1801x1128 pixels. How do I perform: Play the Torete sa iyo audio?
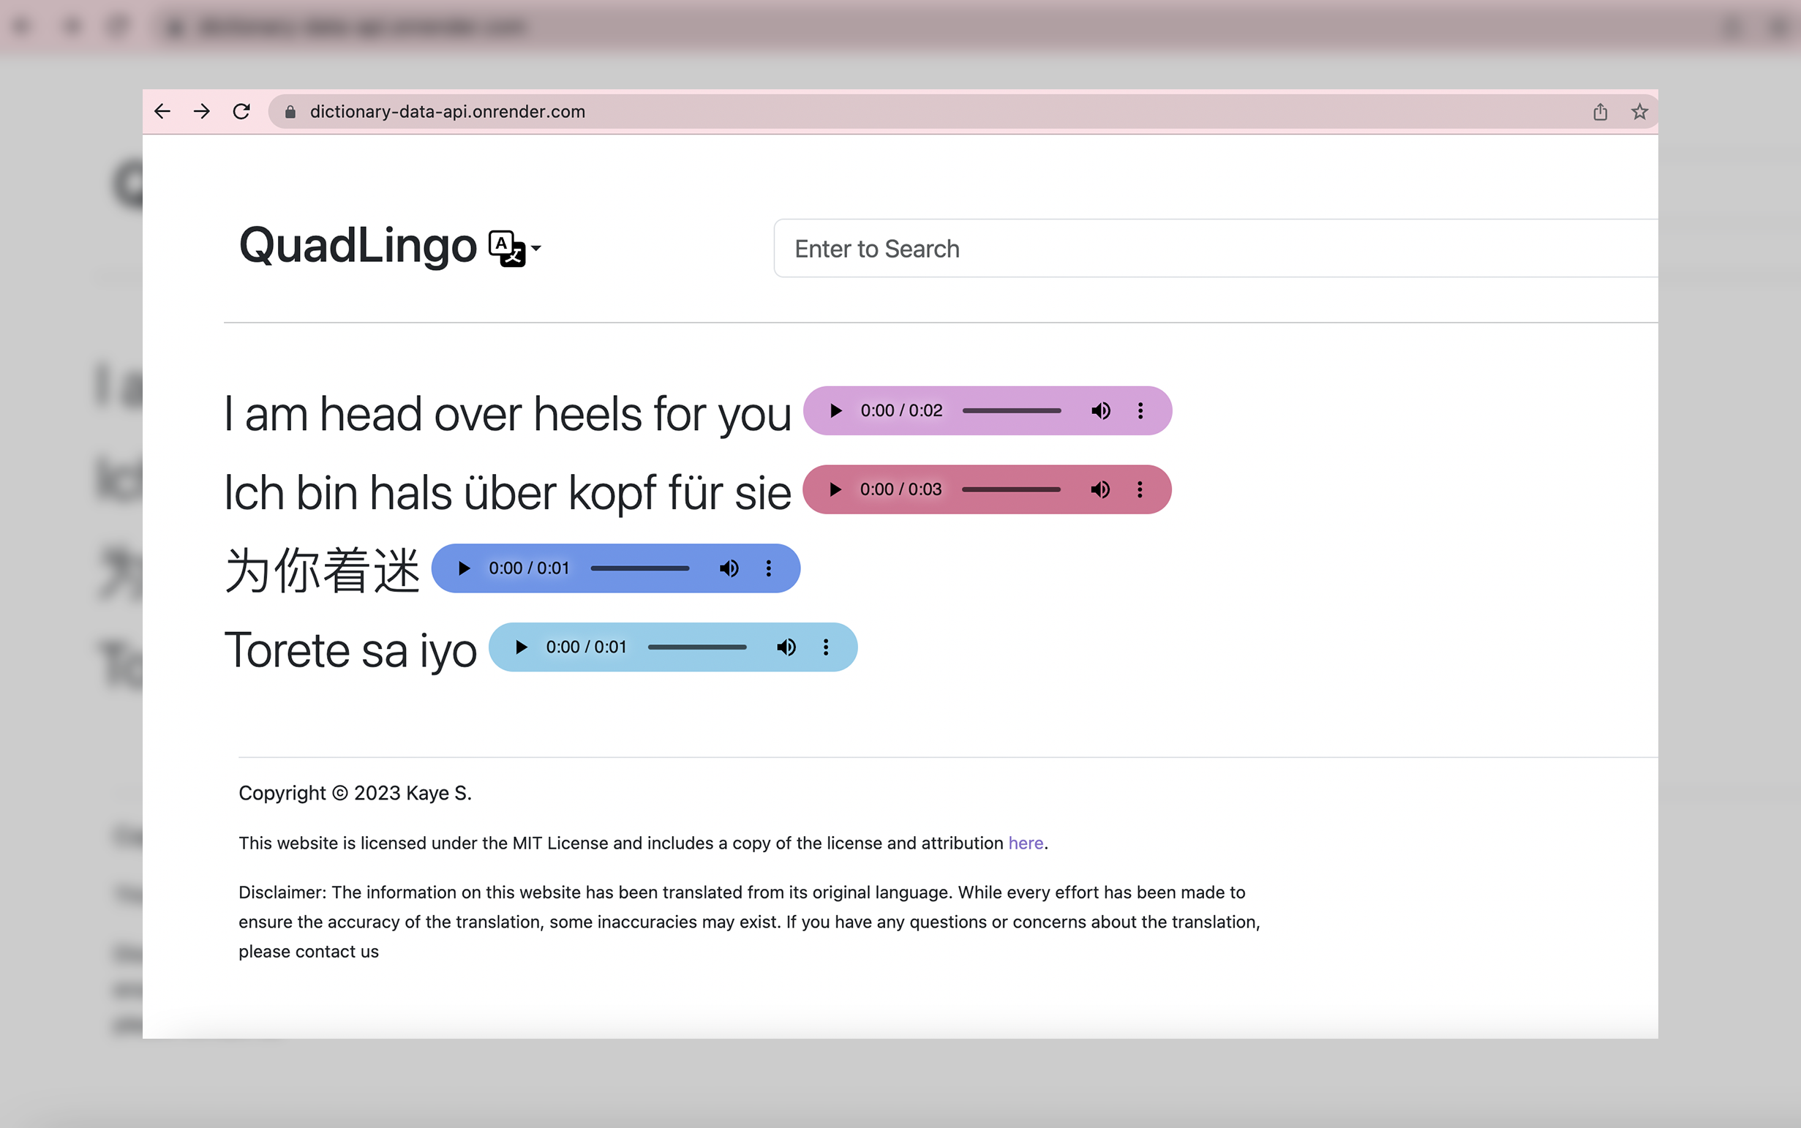click(521, 647)
